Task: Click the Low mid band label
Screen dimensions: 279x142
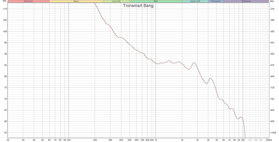Action: pos(116,1)
